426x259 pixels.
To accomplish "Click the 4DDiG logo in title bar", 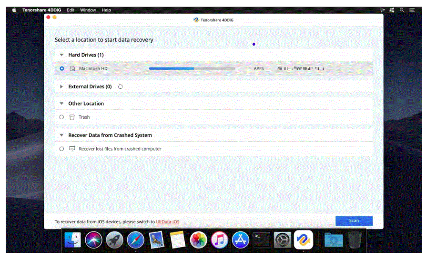I will point(196,20).
